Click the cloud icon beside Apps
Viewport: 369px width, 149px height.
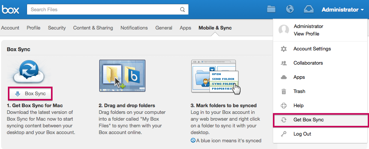(x=284, y=77)
